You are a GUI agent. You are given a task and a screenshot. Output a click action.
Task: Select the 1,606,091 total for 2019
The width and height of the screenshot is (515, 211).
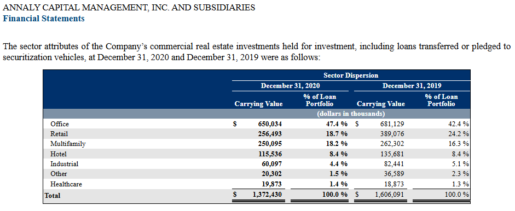point(390,195)
